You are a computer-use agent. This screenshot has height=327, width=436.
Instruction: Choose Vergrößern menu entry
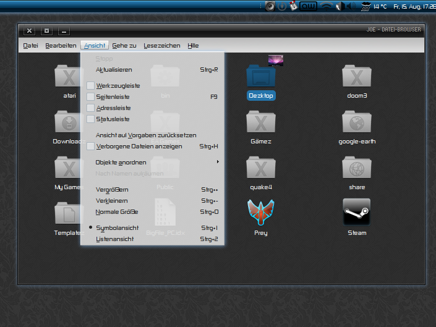(x=152, y=190)
